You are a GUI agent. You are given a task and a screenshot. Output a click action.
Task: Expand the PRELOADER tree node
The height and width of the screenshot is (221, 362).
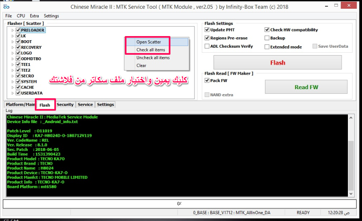[x=13, y=30]
